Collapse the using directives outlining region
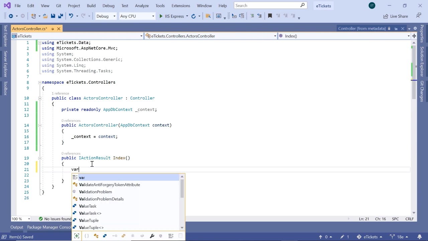428x241 pixels. click(39, 43)
